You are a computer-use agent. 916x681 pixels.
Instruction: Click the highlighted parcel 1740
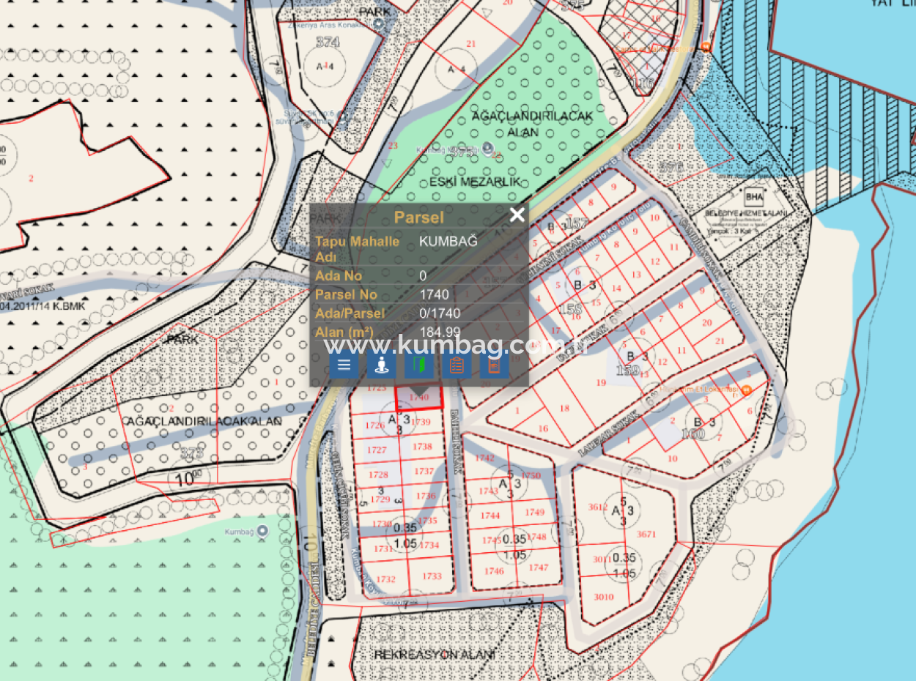click(418, 398)
